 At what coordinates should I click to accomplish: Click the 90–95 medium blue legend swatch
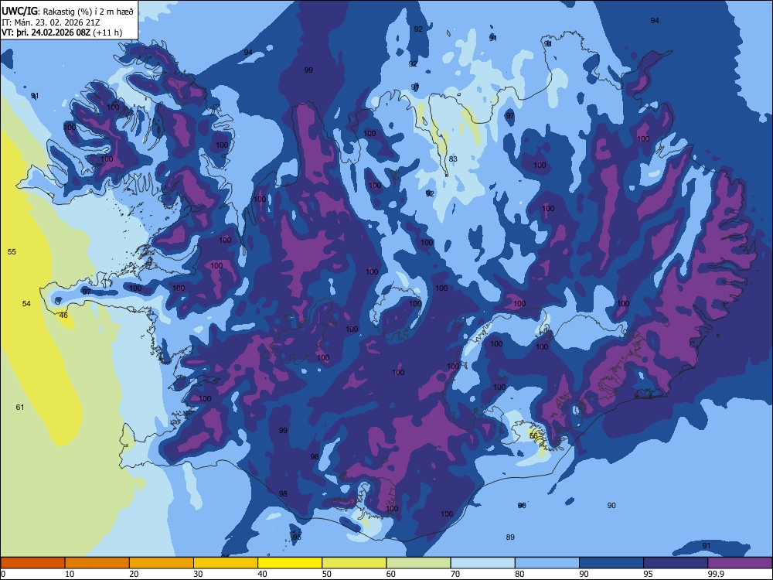(x=611, y=563)
